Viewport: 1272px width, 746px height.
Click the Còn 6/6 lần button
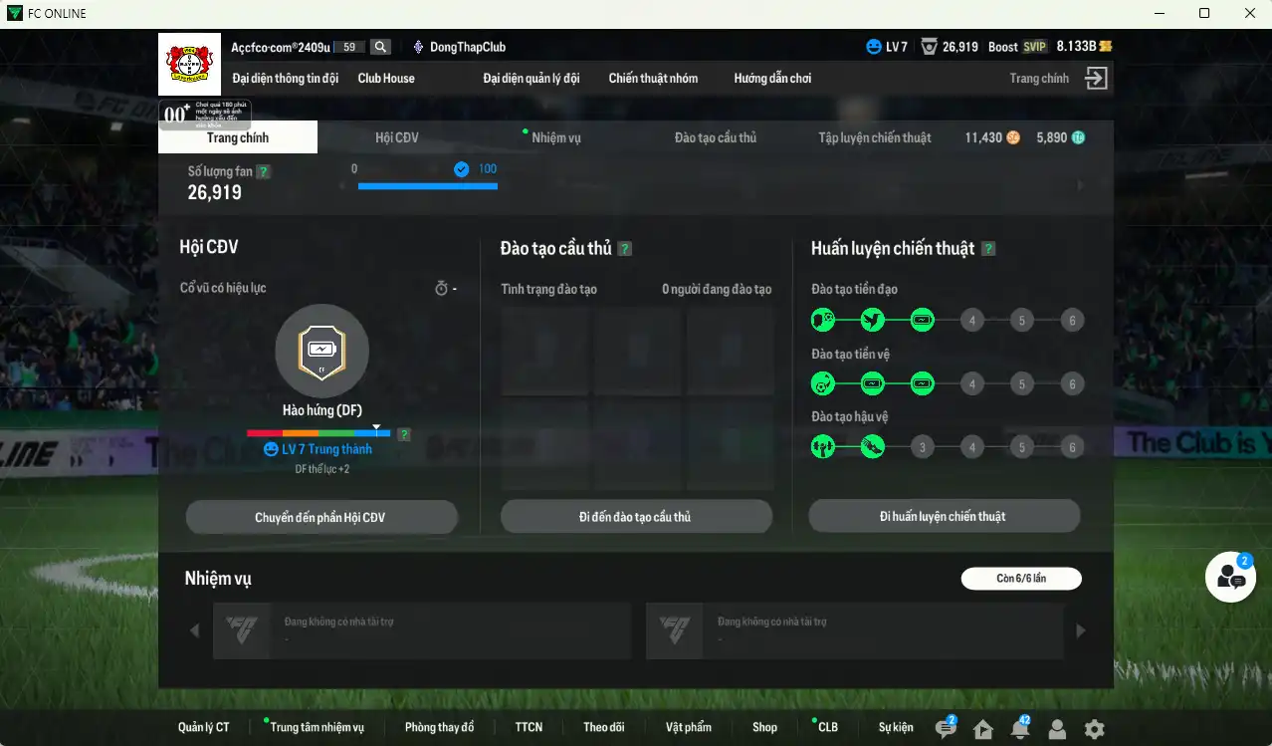pyautogui.click(x=1021, y=579)
